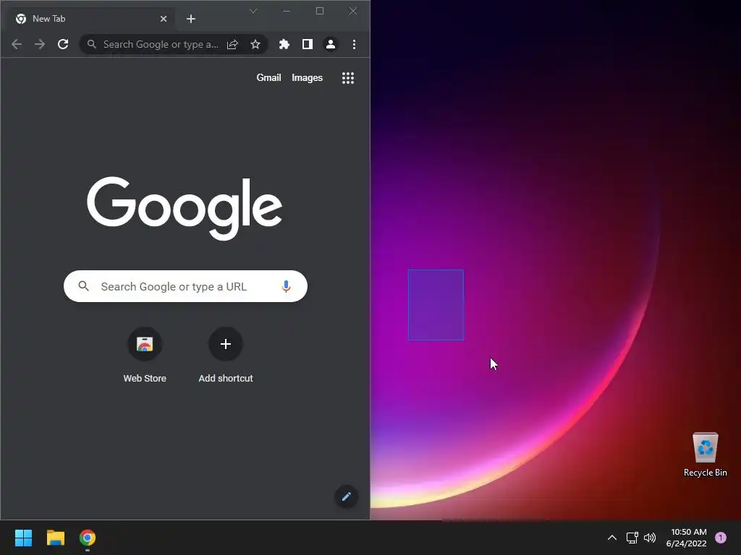Bookmark this tab with the star icon

click(255, 44)
